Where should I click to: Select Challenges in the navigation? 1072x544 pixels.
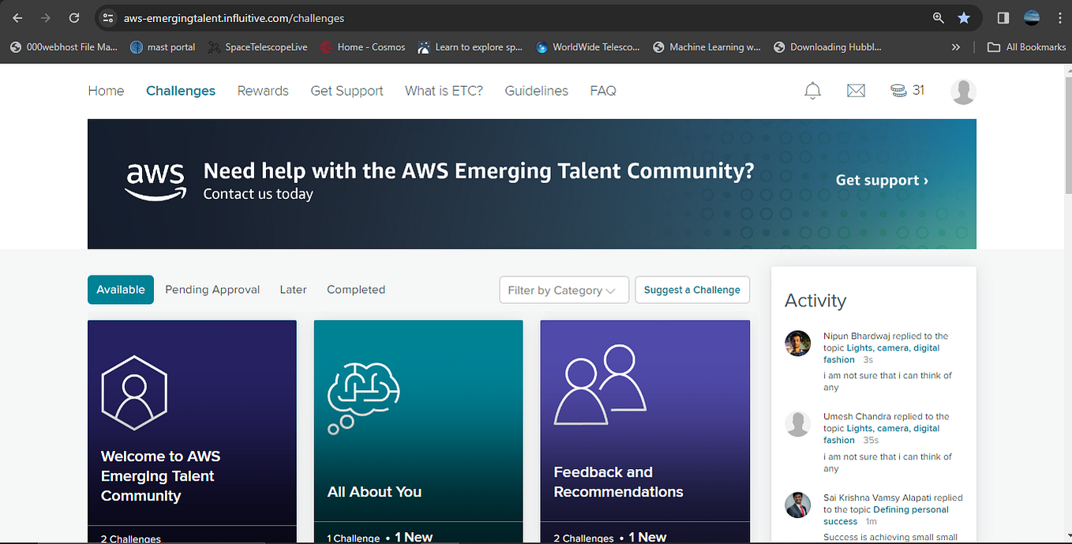181,91
